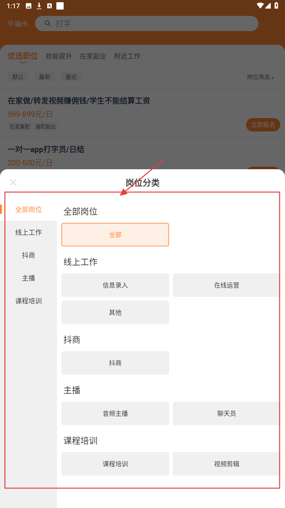Image resolution: width=285 pixels, height=508 pixels.
Task: Open 主播 in the left sidebar
Action: click(28, 278)
